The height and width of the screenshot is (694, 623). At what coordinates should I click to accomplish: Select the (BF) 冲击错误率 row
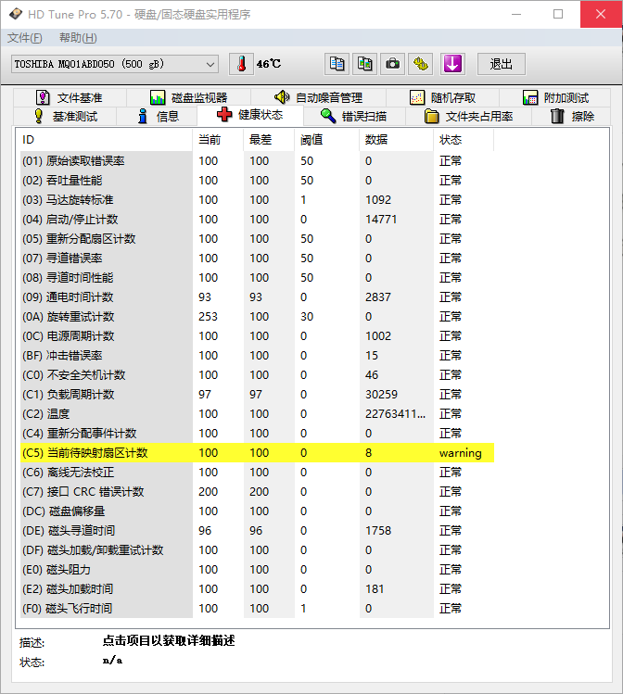[257, 356]
